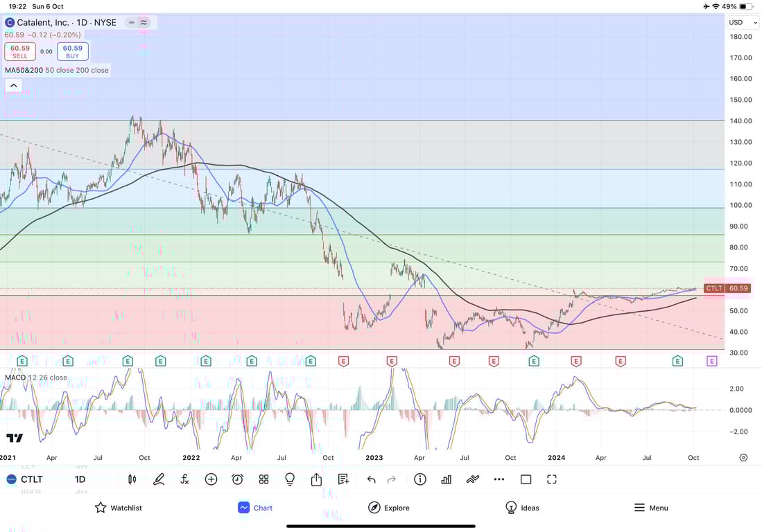762x532 pixels.
Task: Open the candlestick chart type selector
Action: 132,479
